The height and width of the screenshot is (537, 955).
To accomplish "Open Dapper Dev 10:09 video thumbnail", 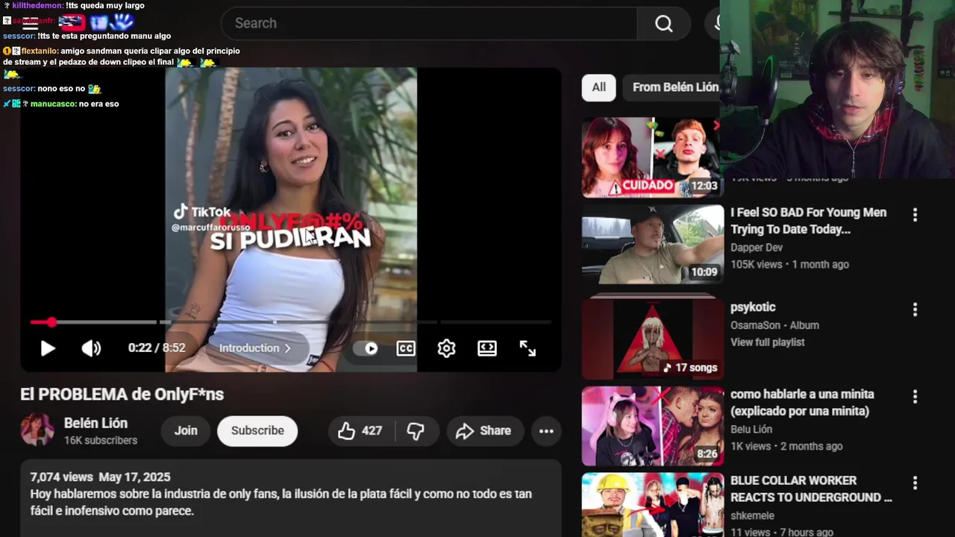I will [x=652, y=245].
